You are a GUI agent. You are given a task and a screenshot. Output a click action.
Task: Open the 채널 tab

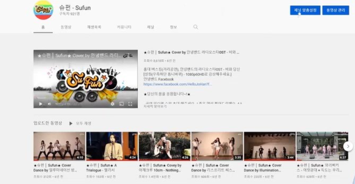point(150,27)
